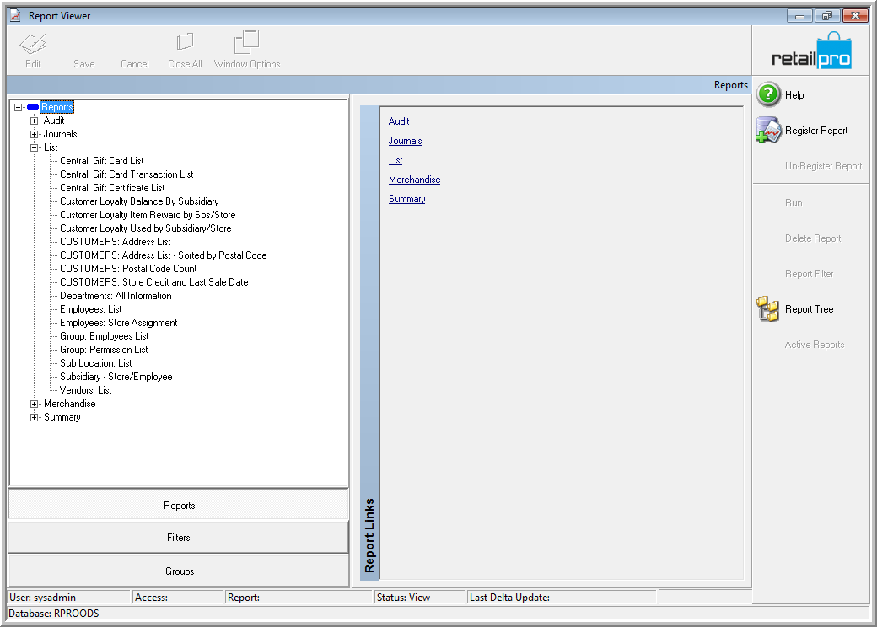Click the Active Reports button
Screen dimensions: 877x627
pyautogui.click(x=815, y=345)
